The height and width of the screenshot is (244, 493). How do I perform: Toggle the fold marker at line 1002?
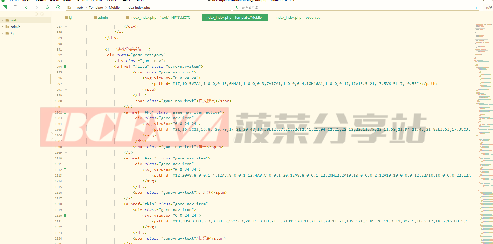pyautogui.click(x=65, y=112)
